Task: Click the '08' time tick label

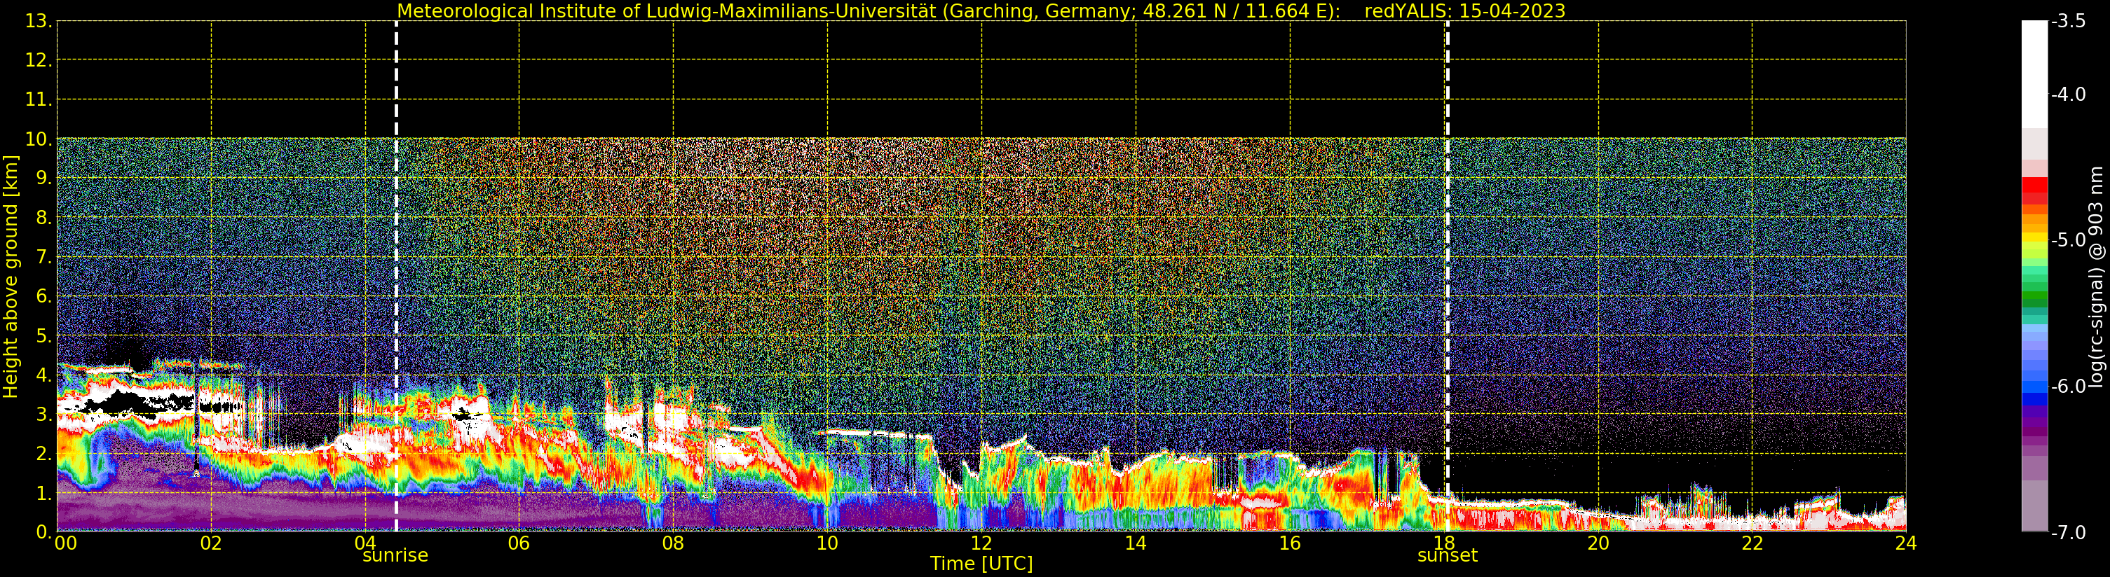Action: coord(672,543)
